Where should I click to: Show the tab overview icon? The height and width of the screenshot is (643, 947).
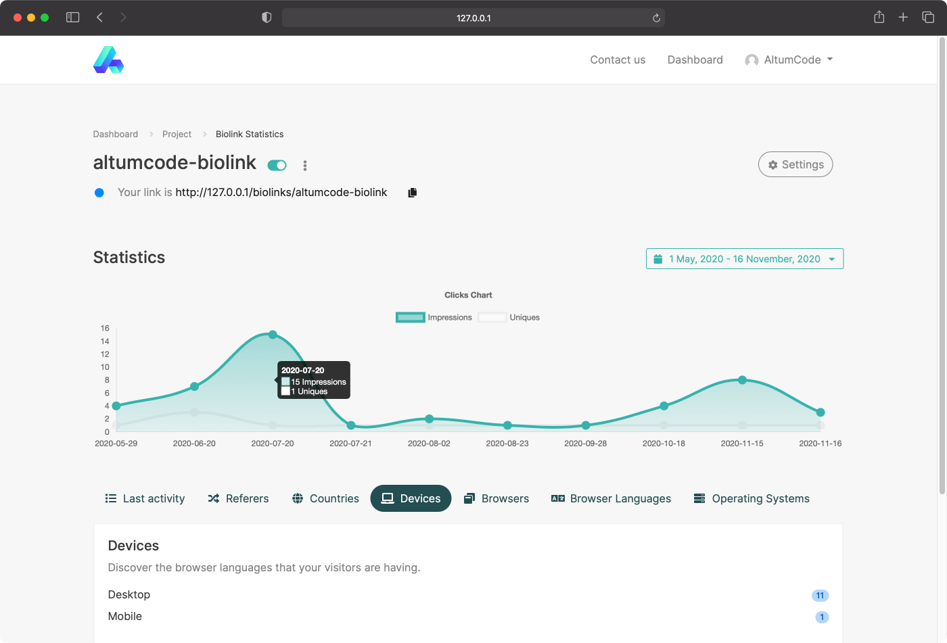pyautogui.click(x=928, y=18)
